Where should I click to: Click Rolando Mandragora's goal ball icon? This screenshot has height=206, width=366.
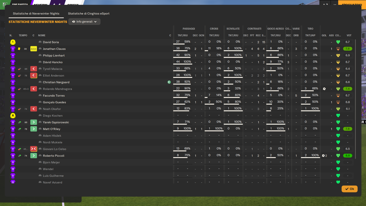pos(324,89)
